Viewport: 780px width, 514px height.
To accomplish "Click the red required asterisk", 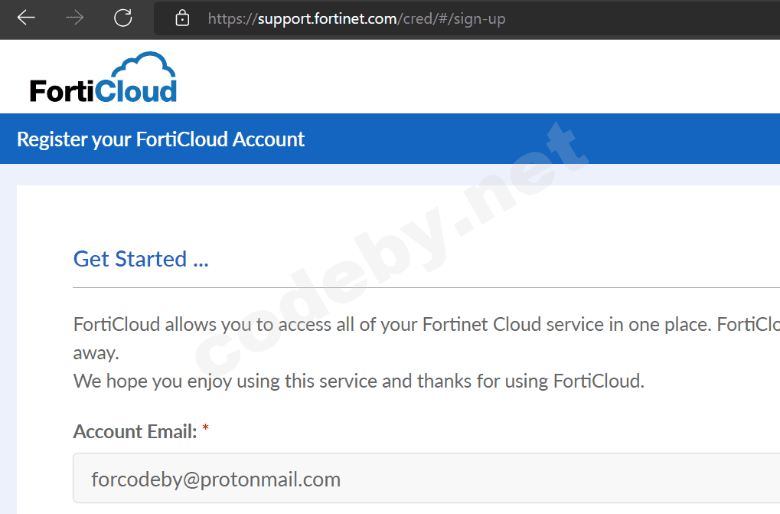I will click(x=205, y=431).
